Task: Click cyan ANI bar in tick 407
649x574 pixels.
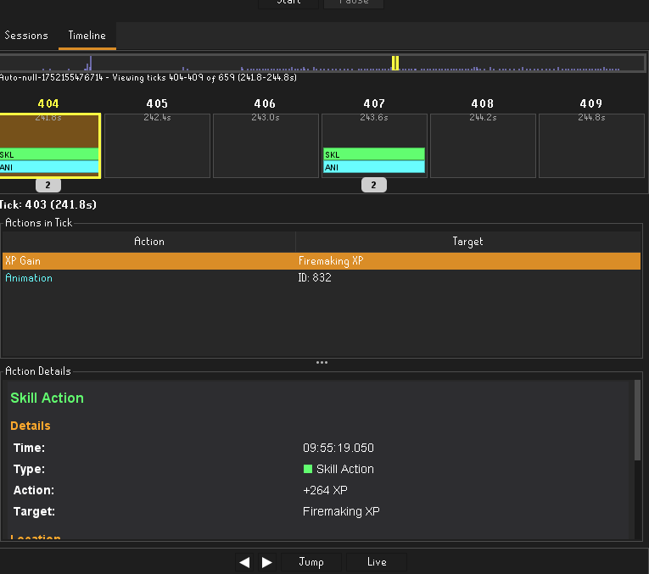Action: click(374, 167)
